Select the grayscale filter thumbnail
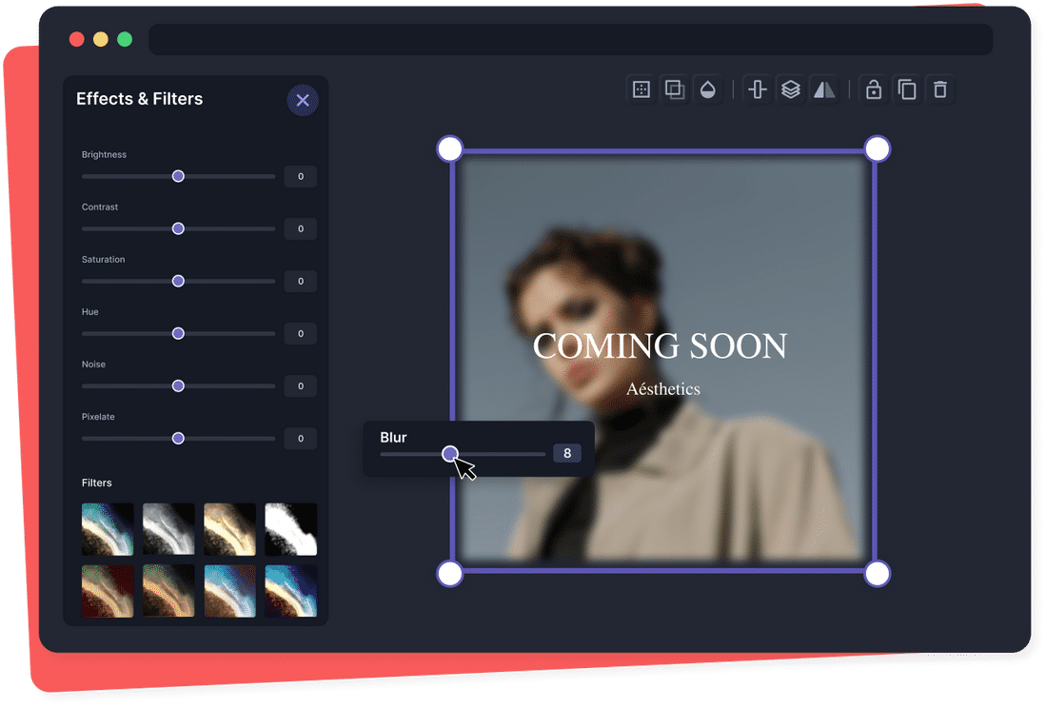Viewport: 1047px width, 709px height. click(168, 529)
